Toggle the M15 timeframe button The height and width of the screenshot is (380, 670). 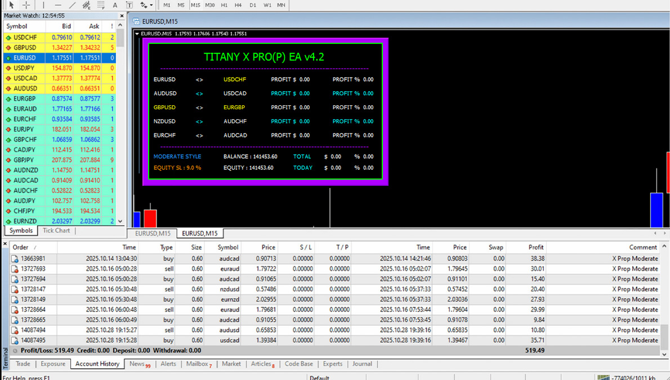195,5
